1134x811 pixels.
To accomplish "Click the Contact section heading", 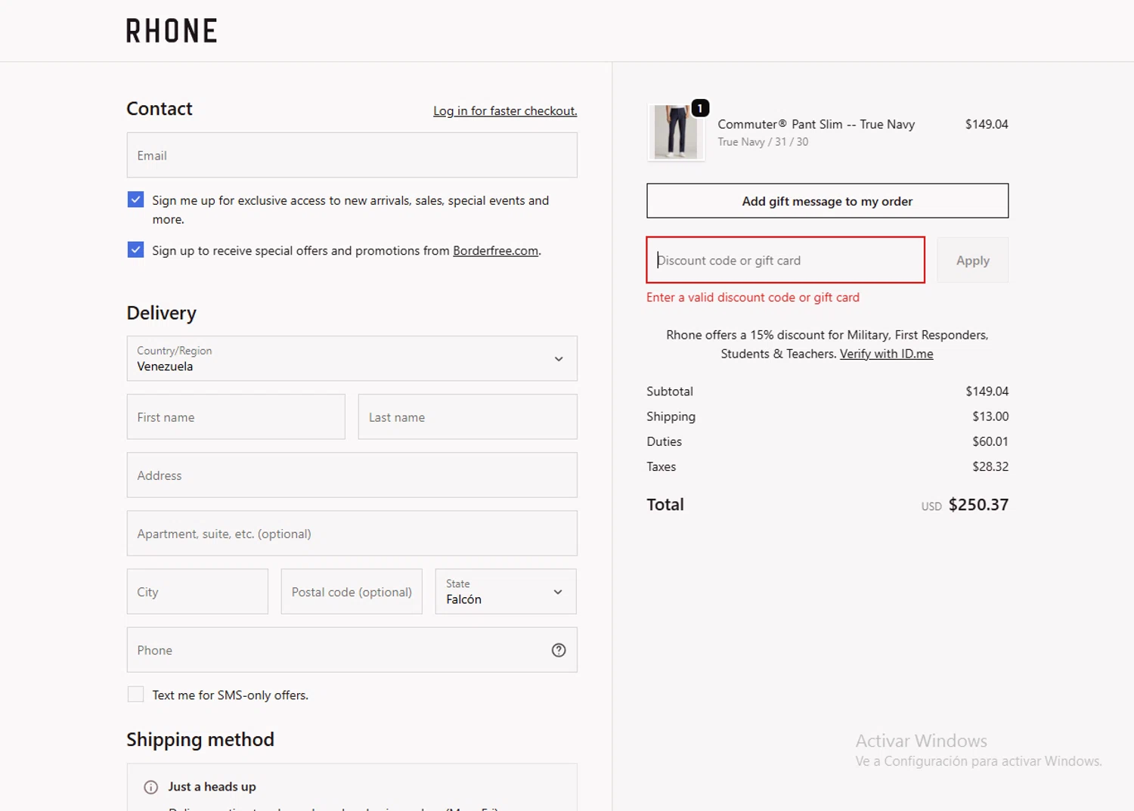I will (x=160, y=109).
